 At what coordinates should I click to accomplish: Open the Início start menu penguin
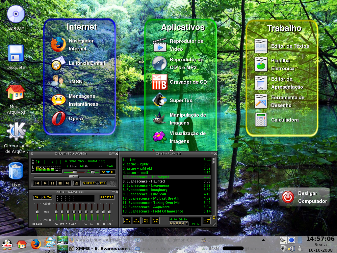[x=7, y=244]
